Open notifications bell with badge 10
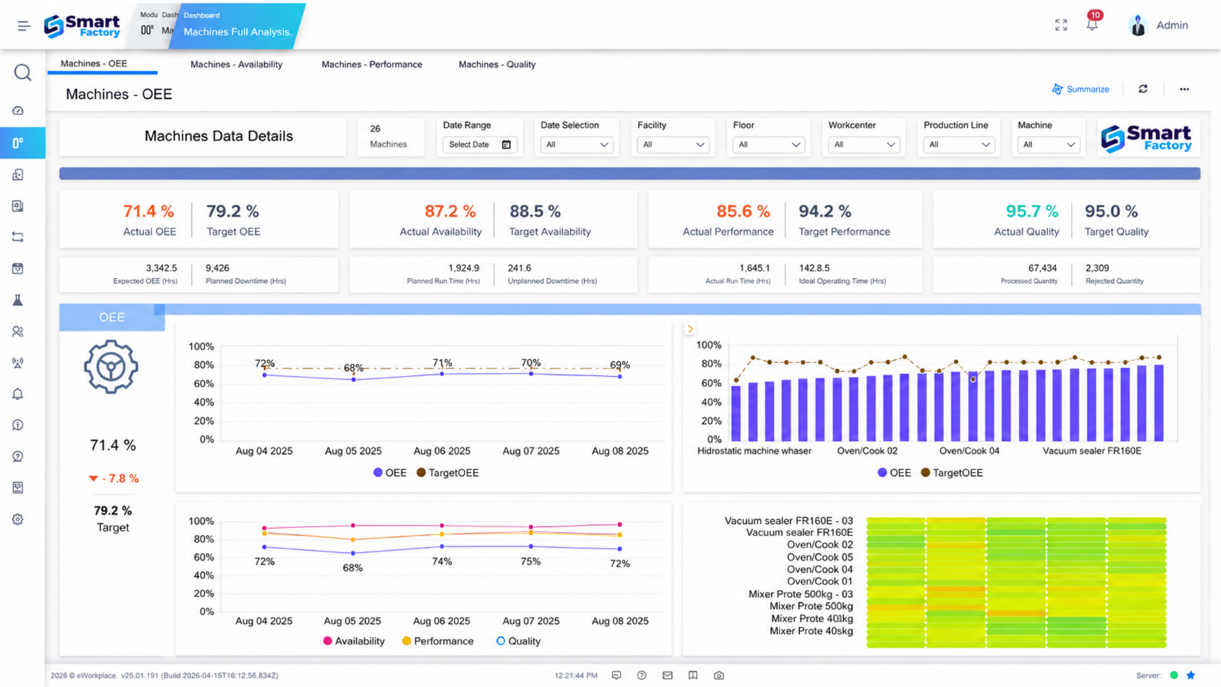The height and width of the screenshot is (687, 1221). (1092, 23)
